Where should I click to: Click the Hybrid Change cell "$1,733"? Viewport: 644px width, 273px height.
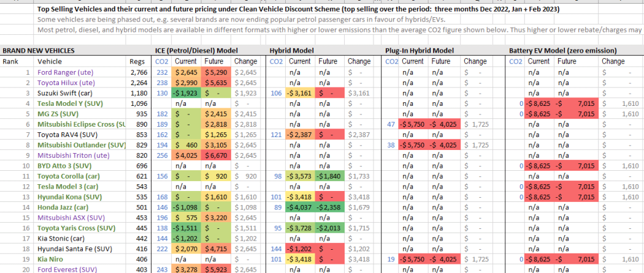click(359, 176)
